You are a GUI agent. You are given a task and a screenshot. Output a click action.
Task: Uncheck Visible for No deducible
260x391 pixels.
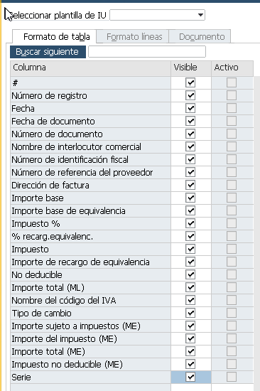tap(190, 275)
